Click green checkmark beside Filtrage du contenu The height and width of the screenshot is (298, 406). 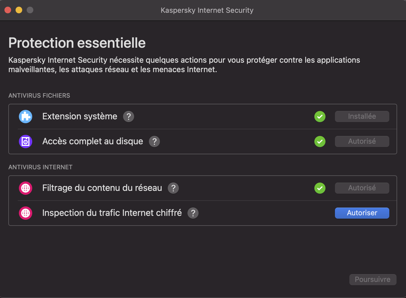click(x=320, y=188)
